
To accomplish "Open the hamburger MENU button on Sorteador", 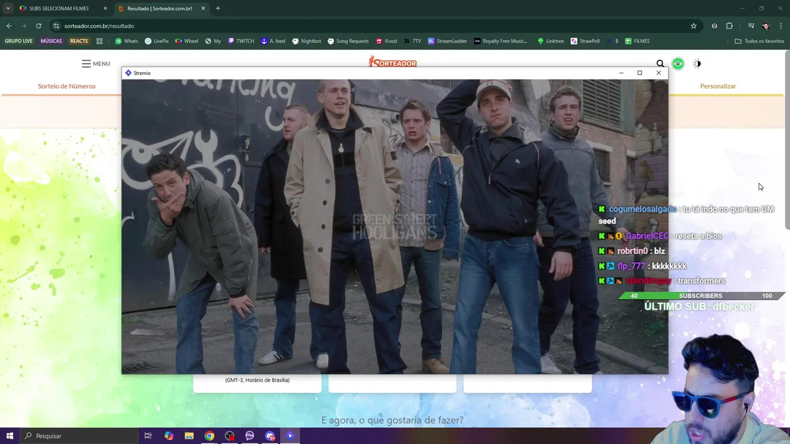I will click(96, 64).
